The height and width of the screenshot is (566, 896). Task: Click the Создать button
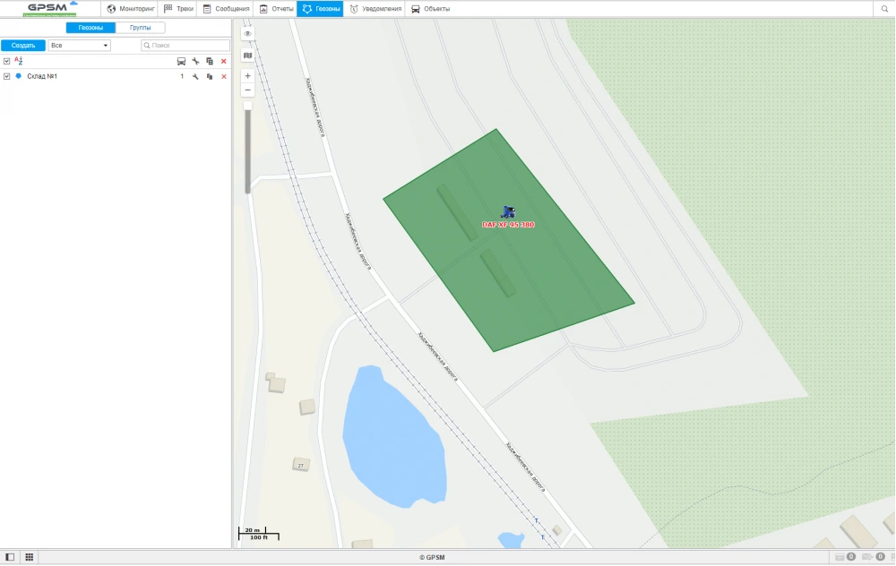pos(23,45)
